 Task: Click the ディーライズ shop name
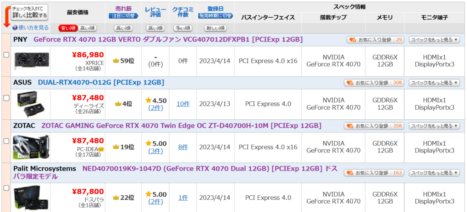[89, 106]
